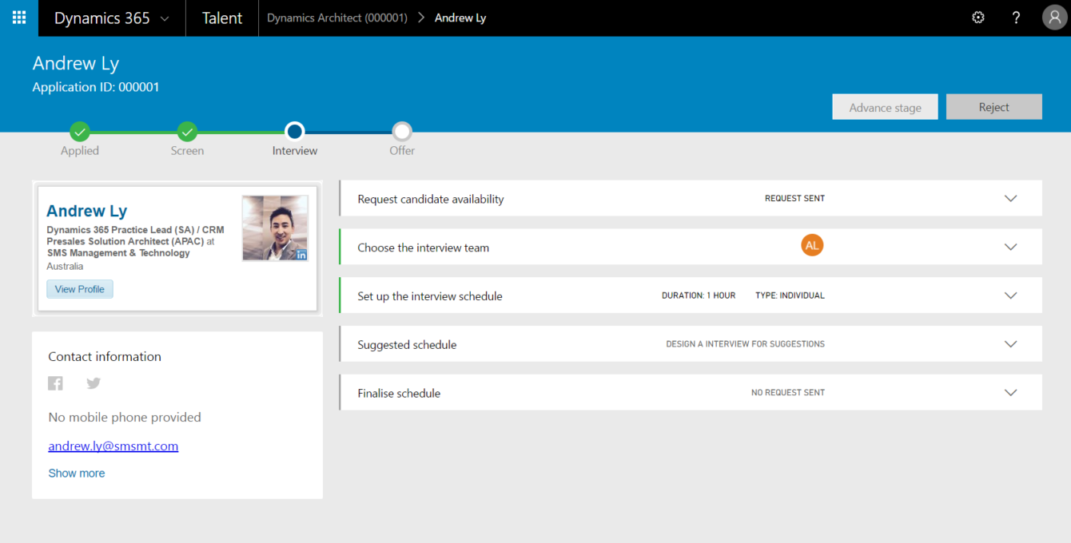Click the Advance stage button

(x=885, y=107)
